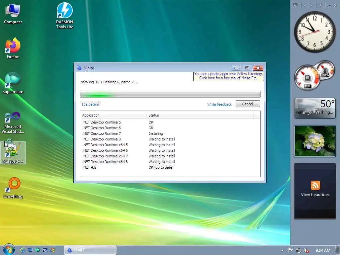This screenshot has width=340, height=255.
Task: Click the OK status for Runtime 5
Action: click(151, 122)
